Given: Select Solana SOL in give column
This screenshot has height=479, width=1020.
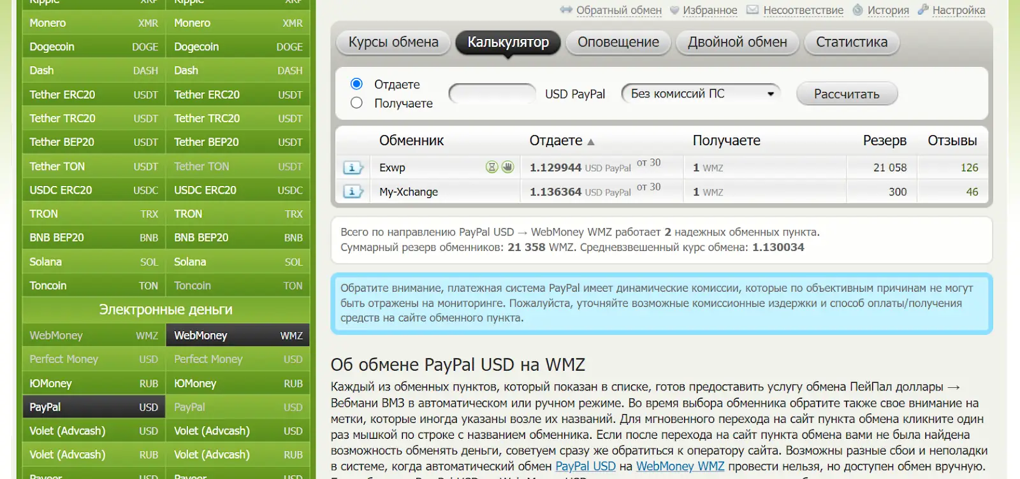Looking at the screenshot, I should 94,262.
